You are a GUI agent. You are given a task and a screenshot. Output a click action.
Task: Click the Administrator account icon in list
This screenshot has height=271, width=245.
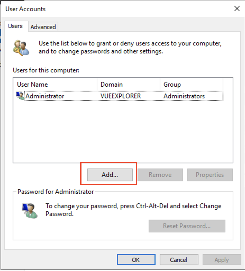click(x=20, y=96)
